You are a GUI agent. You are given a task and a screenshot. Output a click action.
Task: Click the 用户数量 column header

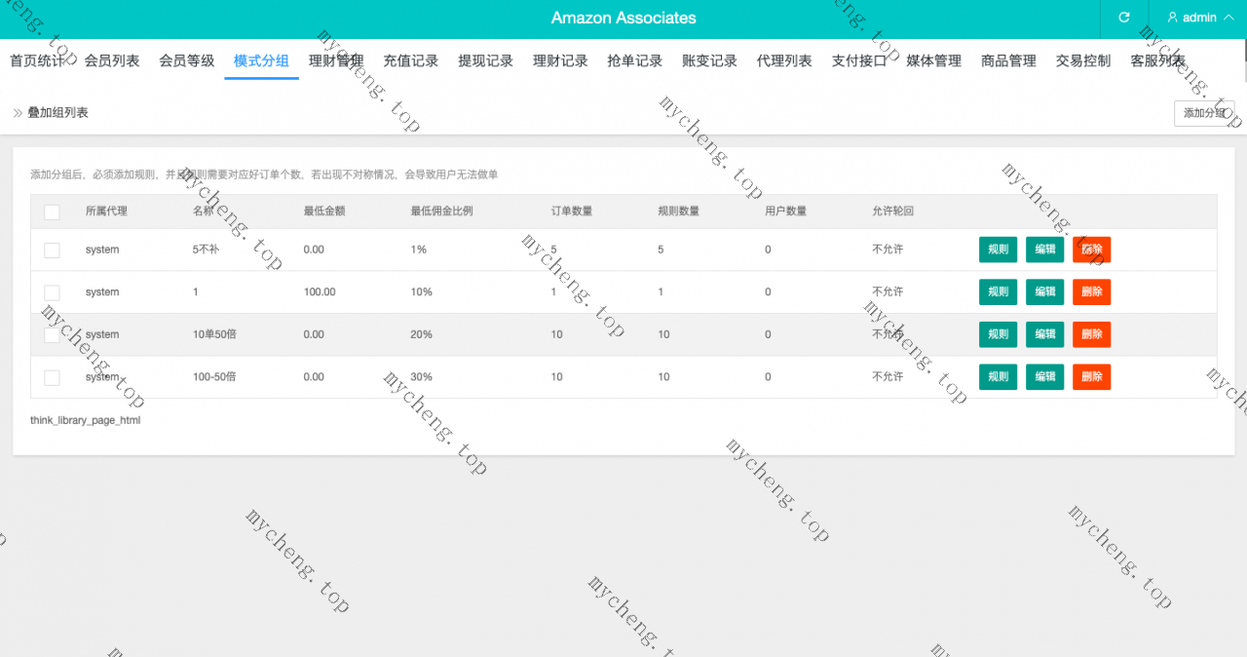(786, 212)
